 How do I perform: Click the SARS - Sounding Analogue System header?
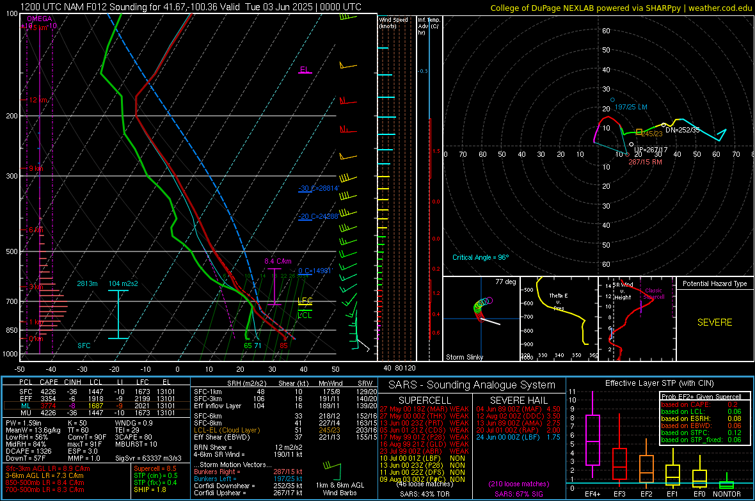pos(472,385)
